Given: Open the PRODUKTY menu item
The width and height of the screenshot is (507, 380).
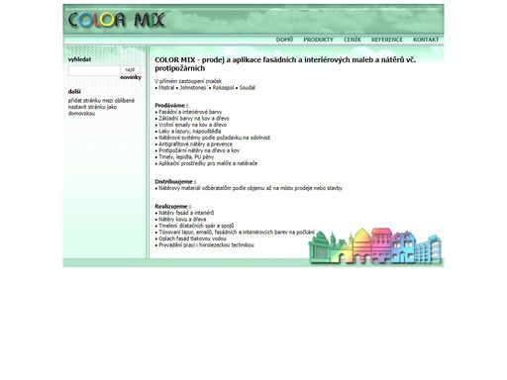Looking at the screenshot, I should coord(318,40).
